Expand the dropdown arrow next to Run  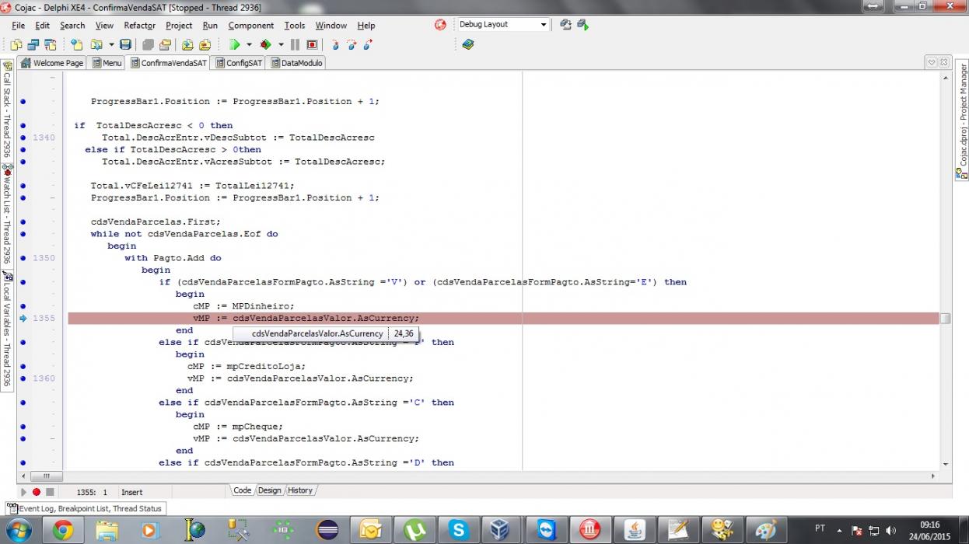249,45
